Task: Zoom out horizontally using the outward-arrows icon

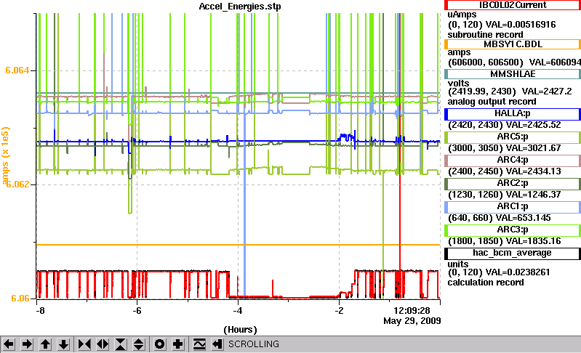Action: pos(103,344)
